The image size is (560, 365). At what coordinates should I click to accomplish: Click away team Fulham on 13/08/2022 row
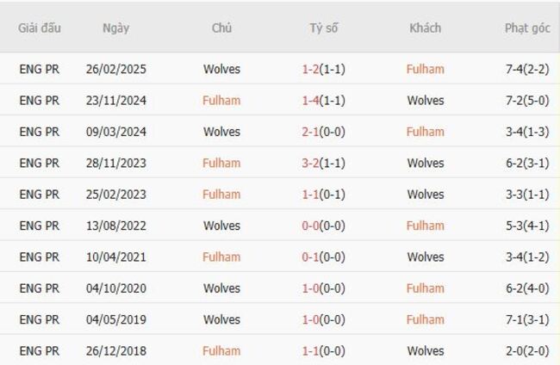coord(425,226)
